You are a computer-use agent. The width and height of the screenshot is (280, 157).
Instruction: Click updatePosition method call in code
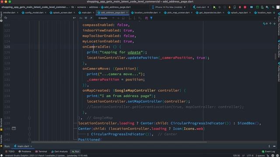coord(143,58)
